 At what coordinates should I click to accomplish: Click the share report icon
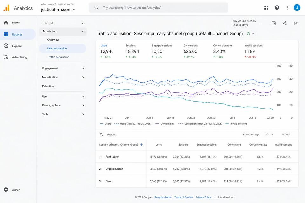pos(284,23)
